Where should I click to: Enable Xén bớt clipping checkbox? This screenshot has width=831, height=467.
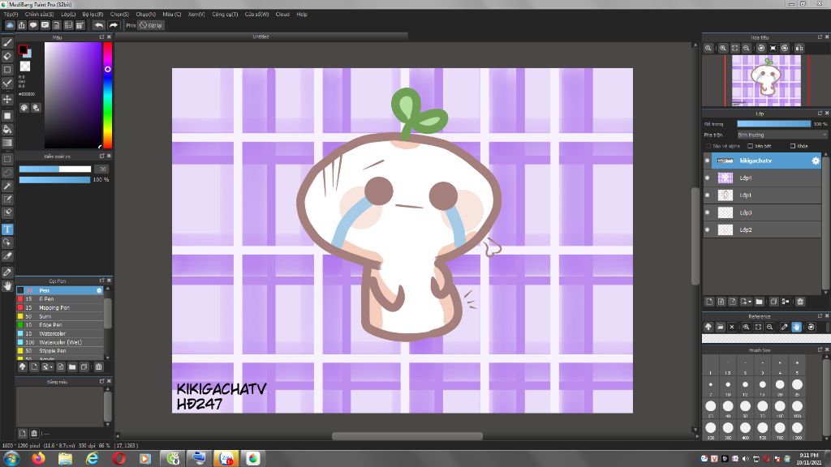click(x=751, y=146)
